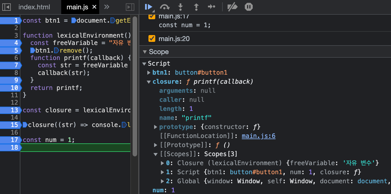Open the main.js:6 function location link
Screen dimensions: 391x194
[x=258, y=136]
